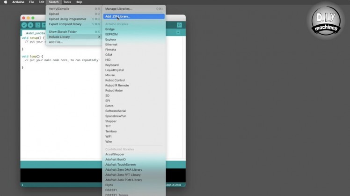The image size is (350, 196).
Task: Include Adafruit Zero FFT Library
Action: click(134, 175)
